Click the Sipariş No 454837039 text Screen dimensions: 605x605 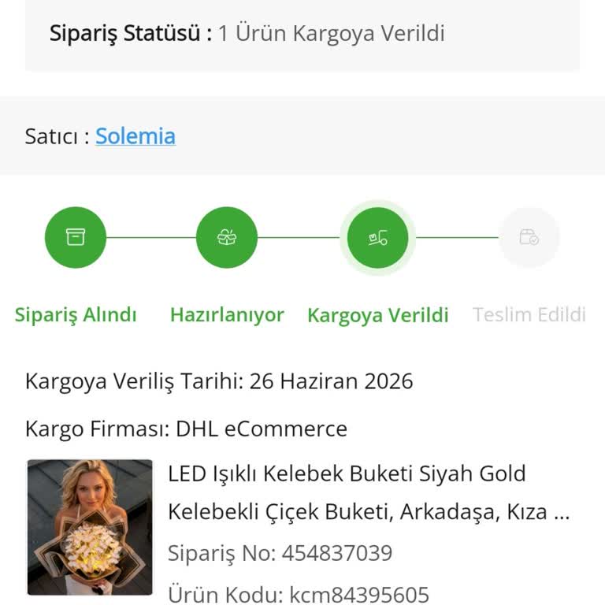click(280, 552)
